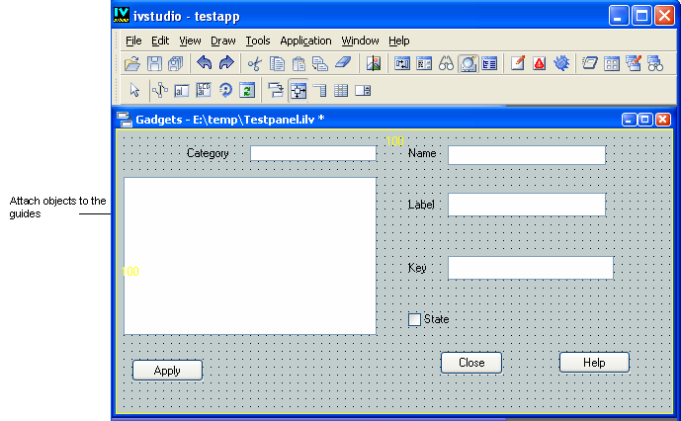
Task: Click the Undo arrow icon
Action: tap(205, 64)
